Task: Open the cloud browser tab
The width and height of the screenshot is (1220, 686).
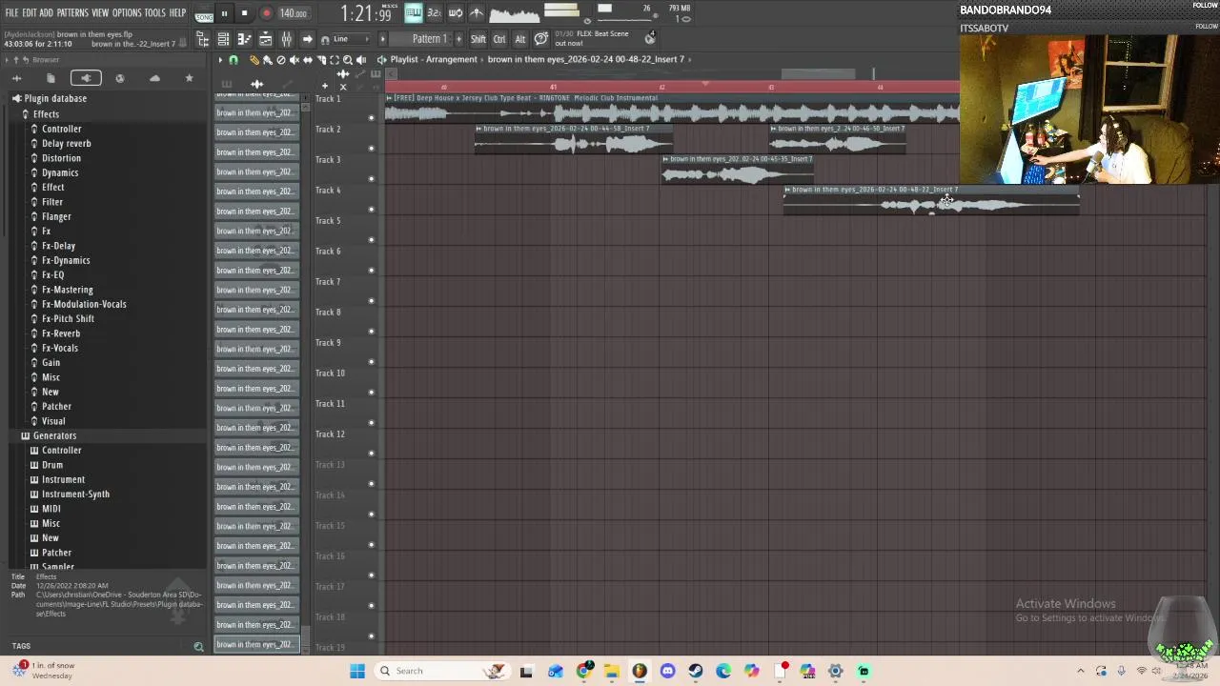Action: [x=154, y=78]
